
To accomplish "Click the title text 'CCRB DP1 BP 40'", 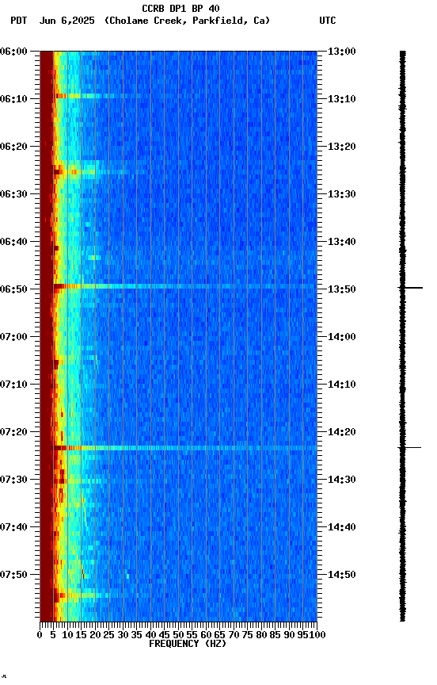I will click(180, 9).
